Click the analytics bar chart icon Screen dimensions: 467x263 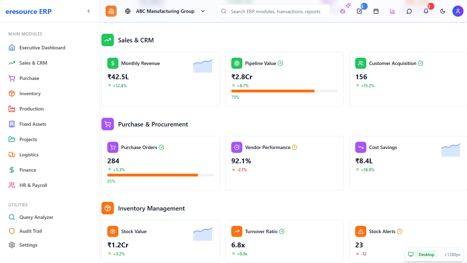click(x=393, y=11)
